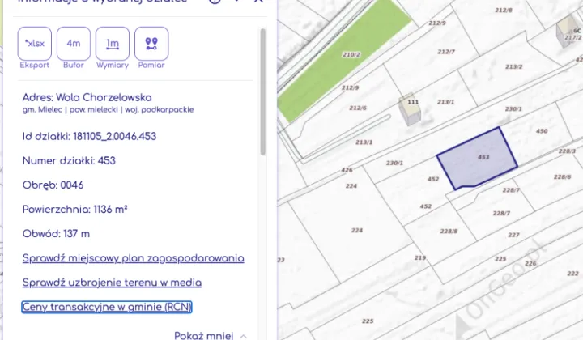Click the 'Obwód: 137 m' row

point(56,234)
